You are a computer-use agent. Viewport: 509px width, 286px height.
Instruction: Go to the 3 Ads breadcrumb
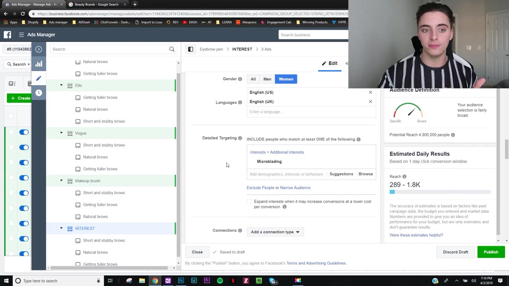click(266, 49)
